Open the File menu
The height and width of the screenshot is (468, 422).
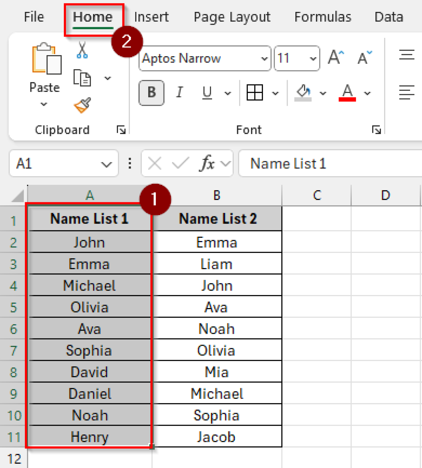pyautogui.click(x=34, y=17)
